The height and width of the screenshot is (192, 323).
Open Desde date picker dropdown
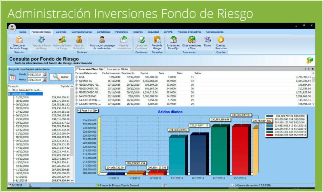pyautogui.click(x=45, y=74)
